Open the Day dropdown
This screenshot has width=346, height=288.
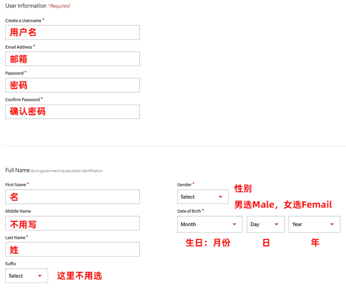265,224
